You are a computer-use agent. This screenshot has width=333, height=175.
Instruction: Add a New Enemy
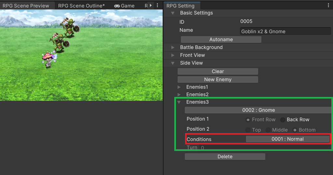pos(218,79)
